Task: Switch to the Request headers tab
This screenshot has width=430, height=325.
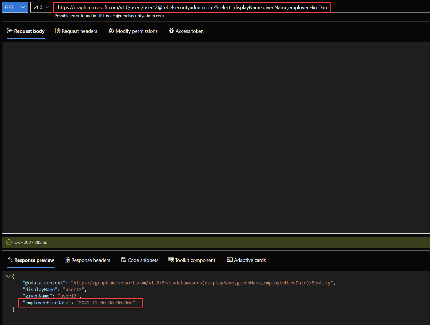Action: click(76, 31)
